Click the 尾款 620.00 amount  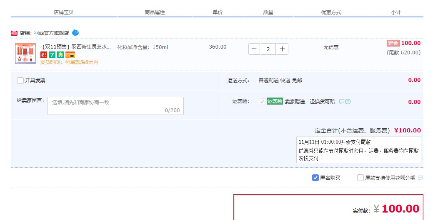point(403,53)
